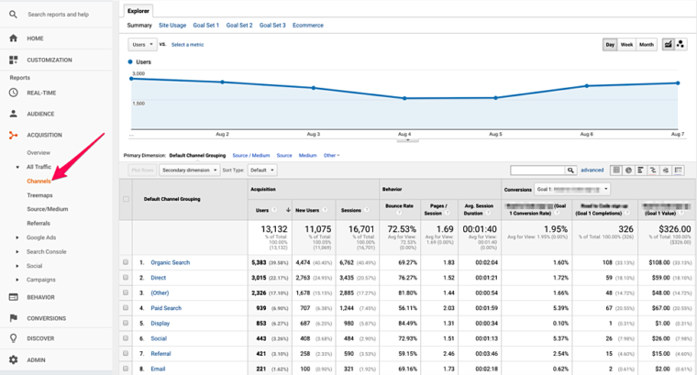
Task: Click the Conversions flag icon
Action: coord(14,318)
